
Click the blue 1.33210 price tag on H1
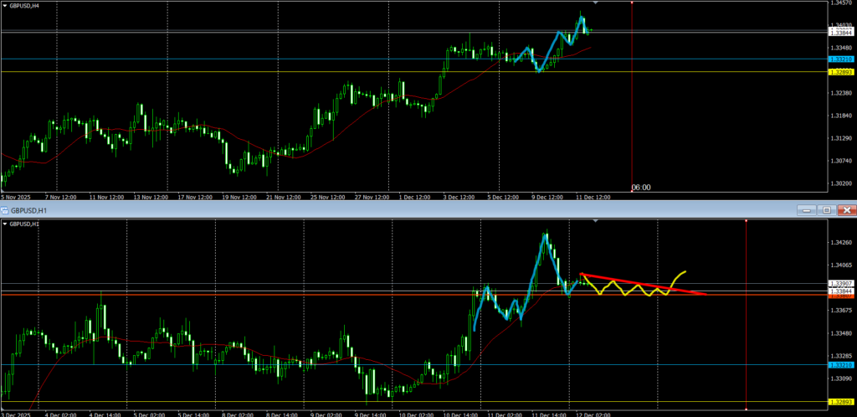840,365
